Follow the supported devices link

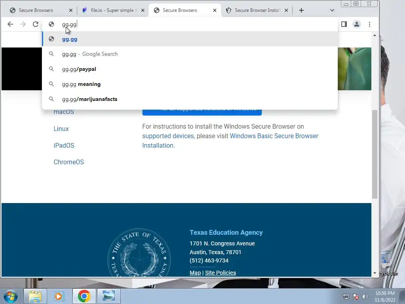tap(168, 136)
